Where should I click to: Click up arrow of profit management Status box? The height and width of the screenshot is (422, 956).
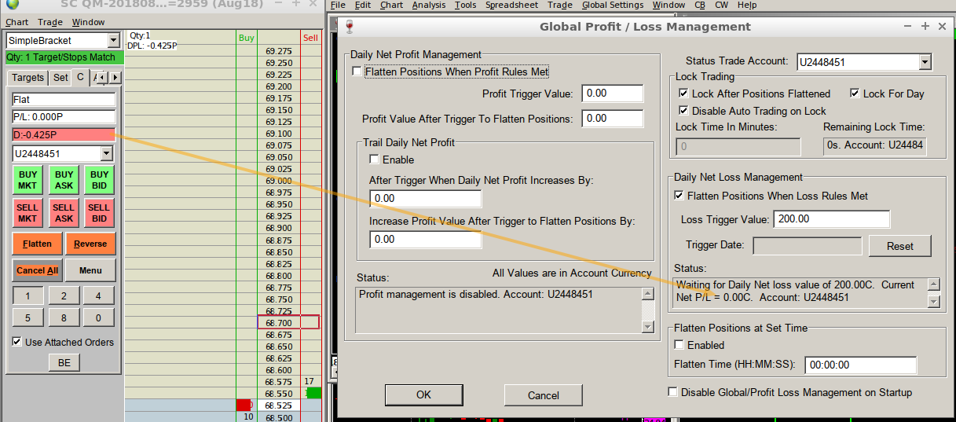coord(648,294)
